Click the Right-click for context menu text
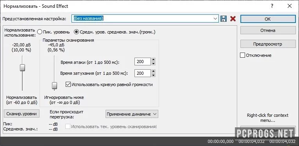 267,118
